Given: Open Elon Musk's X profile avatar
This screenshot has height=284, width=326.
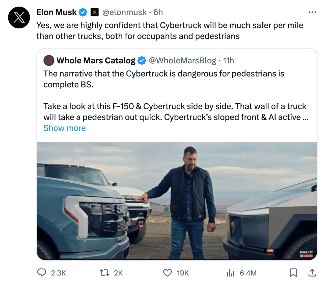Looking at the screenshot, I should point(19,18).
